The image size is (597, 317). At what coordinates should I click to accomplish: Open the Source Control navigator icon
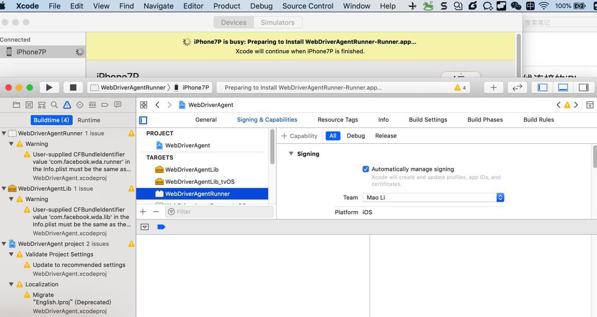pos(29,105)
